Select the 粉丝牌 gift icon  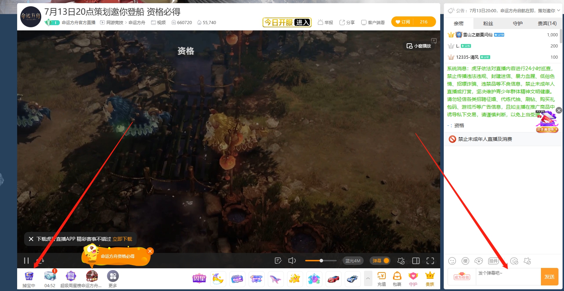coord(237,279)
